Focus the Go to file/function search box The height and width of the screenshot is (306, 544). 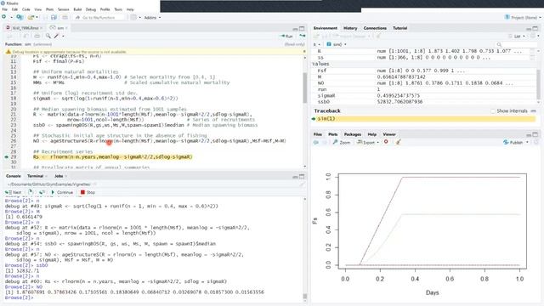pyautogui.click(x=99, y=17)
